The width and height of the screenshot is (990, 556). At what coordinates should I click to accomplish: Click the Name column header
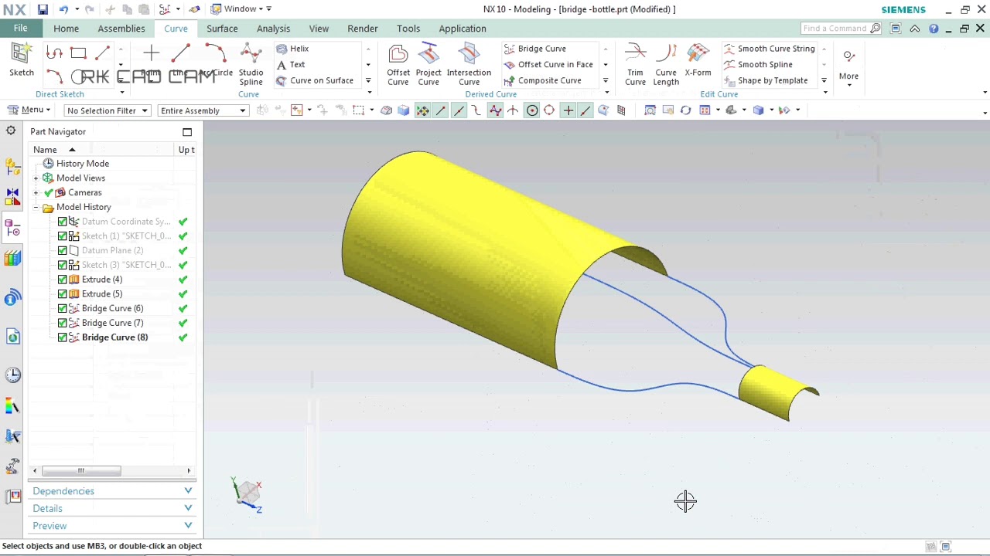coord(101,150)
